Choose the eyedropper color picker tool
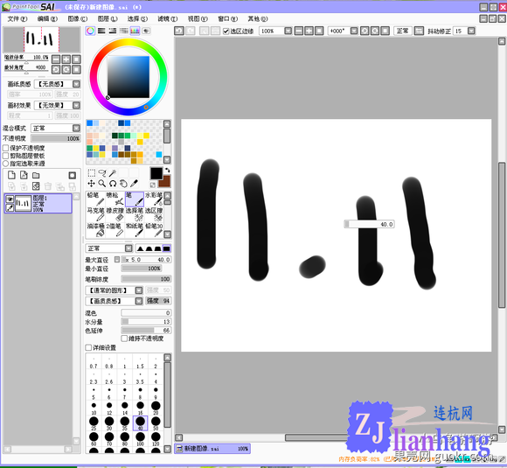Screen dimensions: 507x468 (x=135, y=184)
